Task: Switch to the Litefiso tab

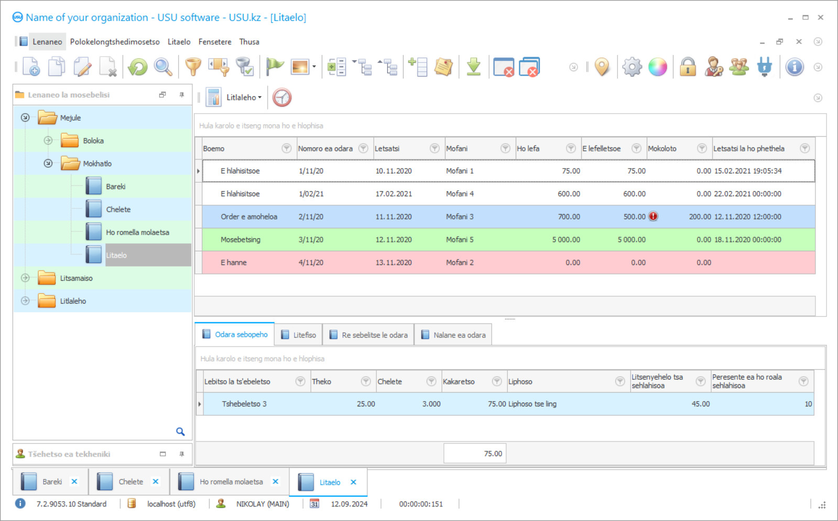Action: pyautogui.click(x=299, y=335)
